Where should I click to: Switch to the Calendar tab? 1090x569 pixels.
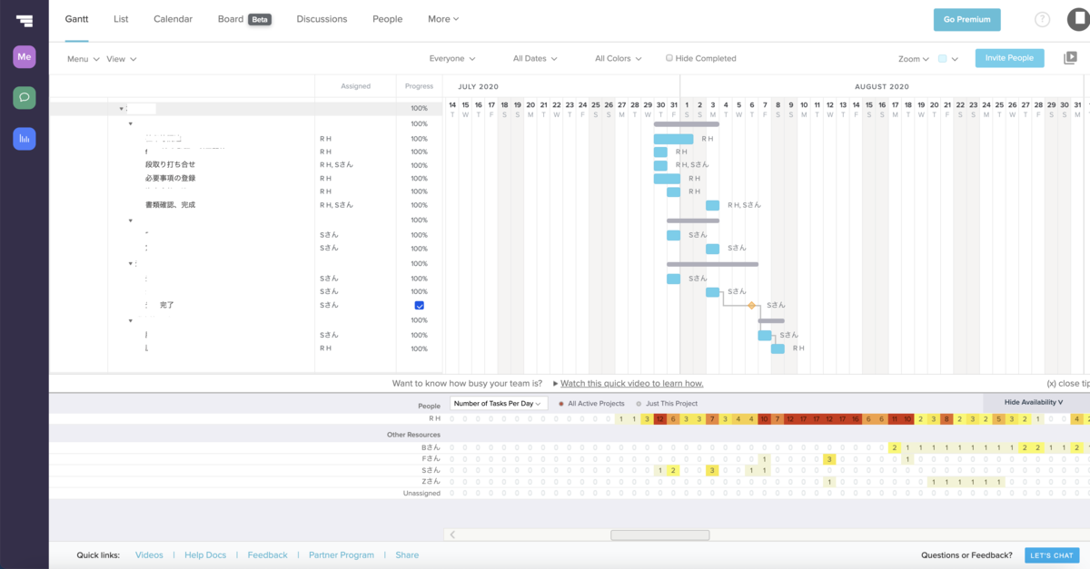pos(173,19)
